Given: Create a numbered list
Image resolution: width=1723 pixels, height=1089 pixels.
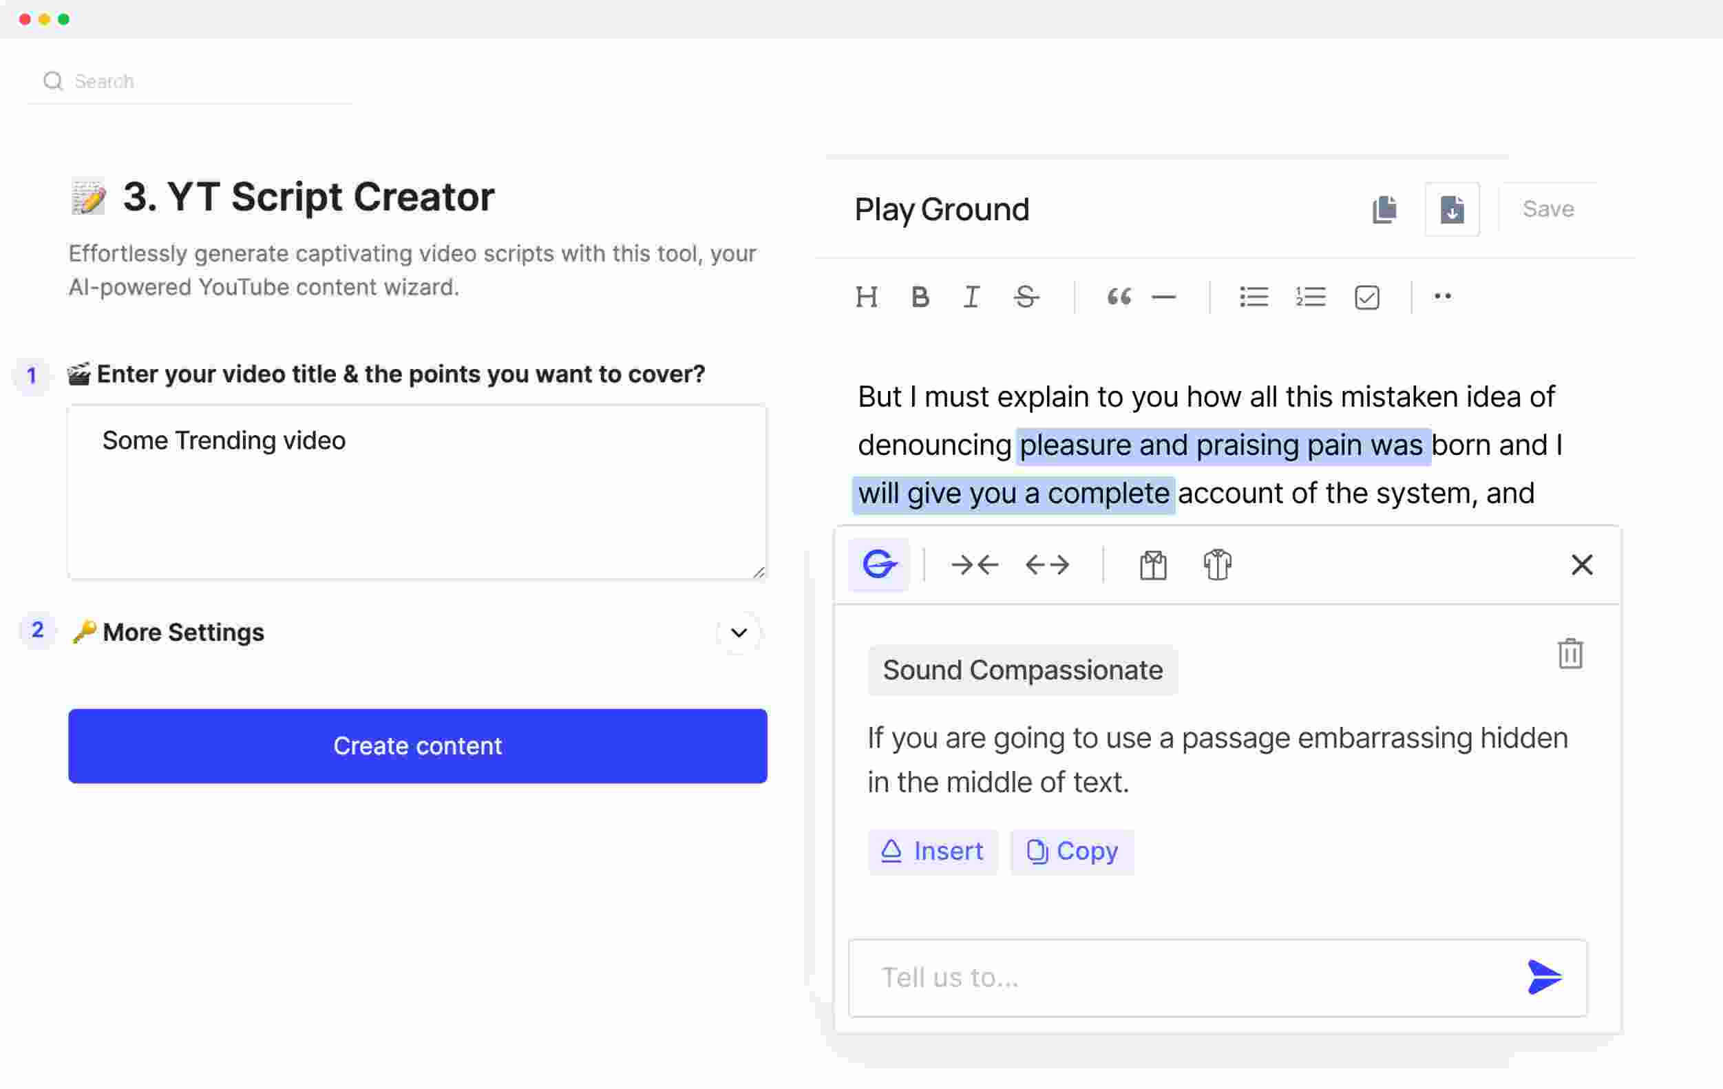Looking at the screenshot, I should (1310, 297).
